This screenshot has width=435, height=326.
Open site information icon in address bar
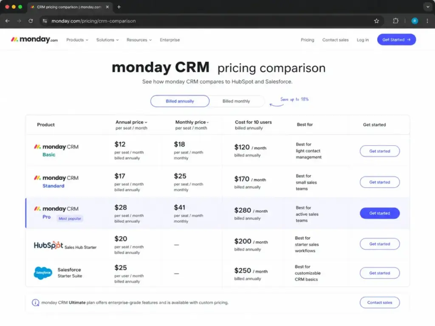pos(45,21)
